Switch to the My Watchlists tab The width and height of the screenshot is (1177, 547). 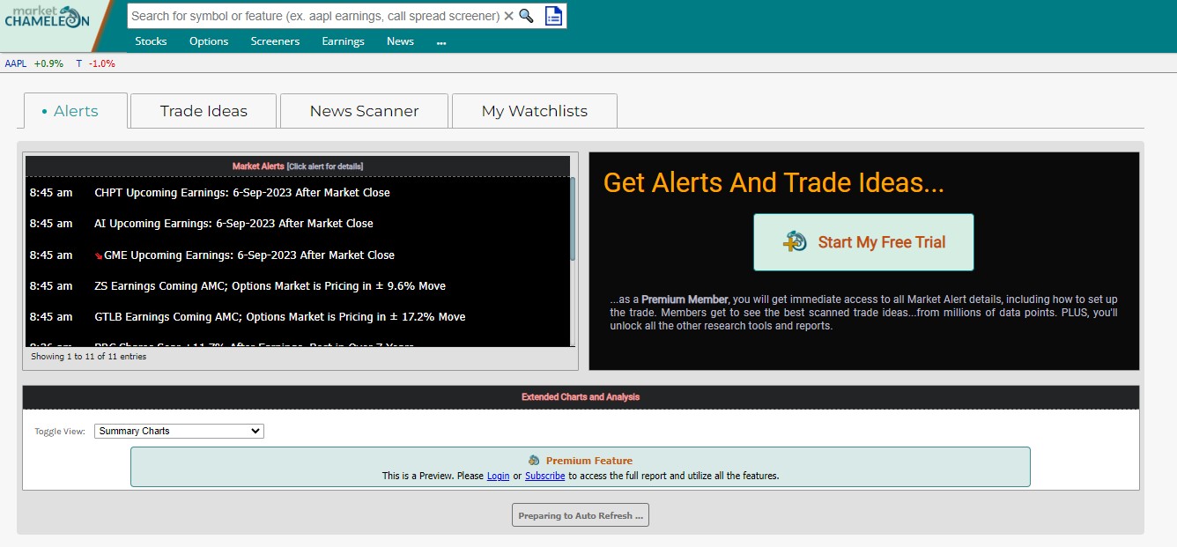534,111
